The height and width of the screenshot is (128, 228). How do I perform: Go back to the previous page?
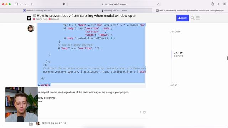click(x=26, y=4)
